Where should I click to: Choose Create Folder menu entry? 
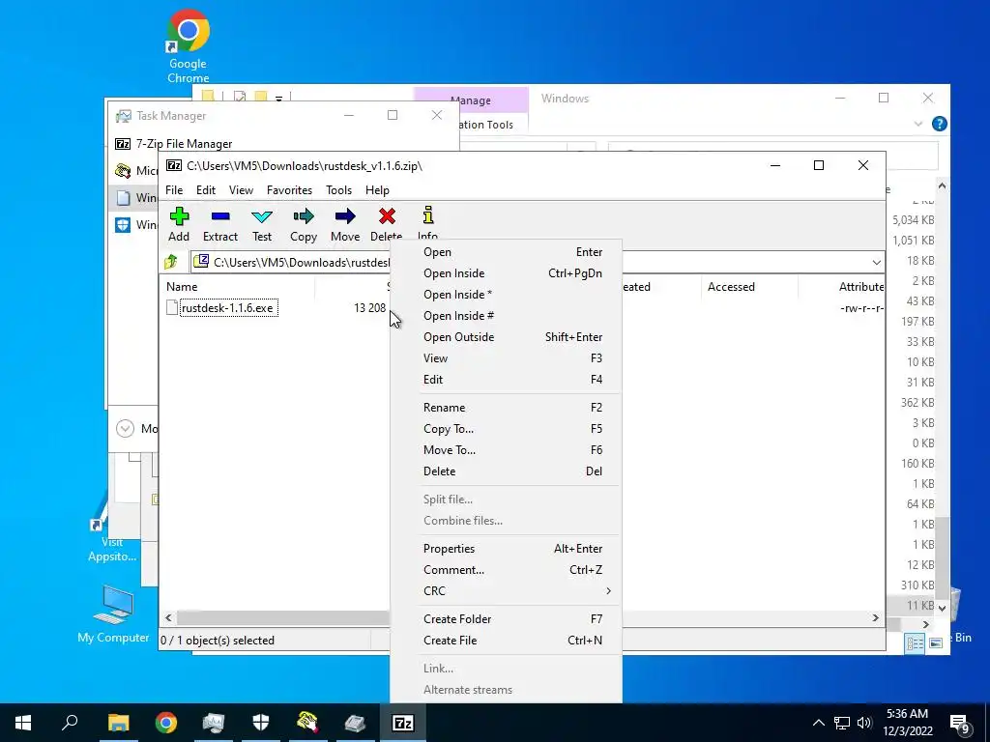coord(506,619)
